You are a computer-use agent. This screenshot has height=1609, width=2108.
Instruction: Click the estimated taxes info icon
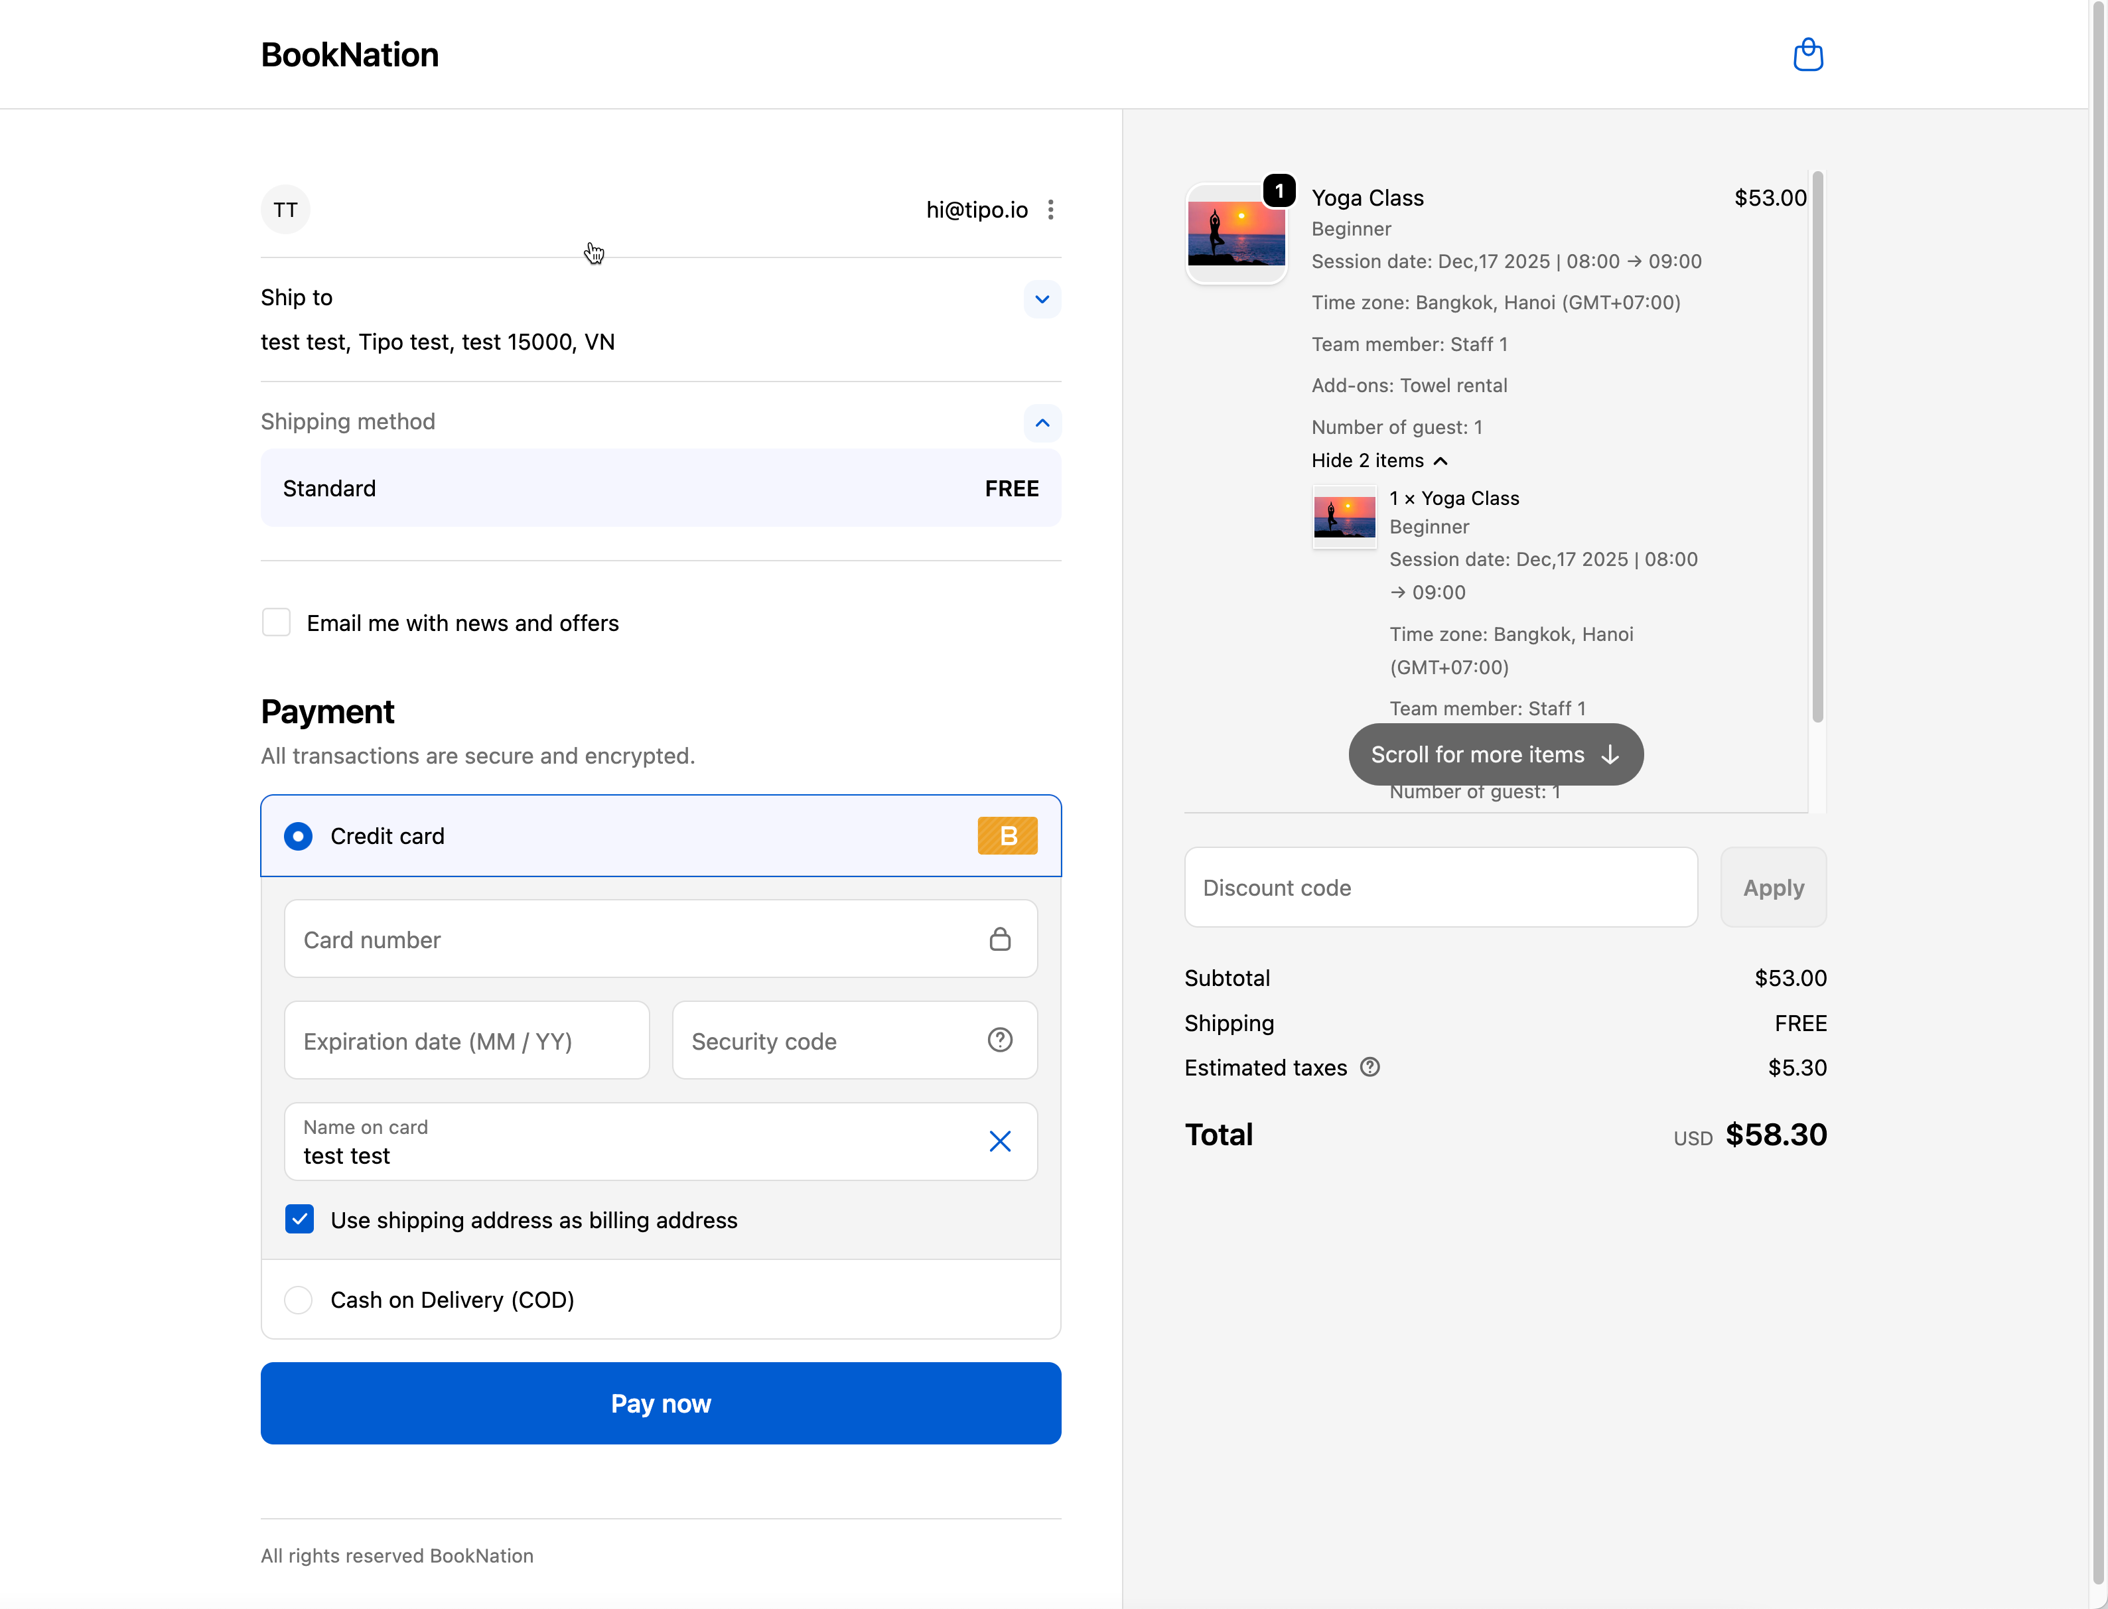[x=1370, y=1067]
